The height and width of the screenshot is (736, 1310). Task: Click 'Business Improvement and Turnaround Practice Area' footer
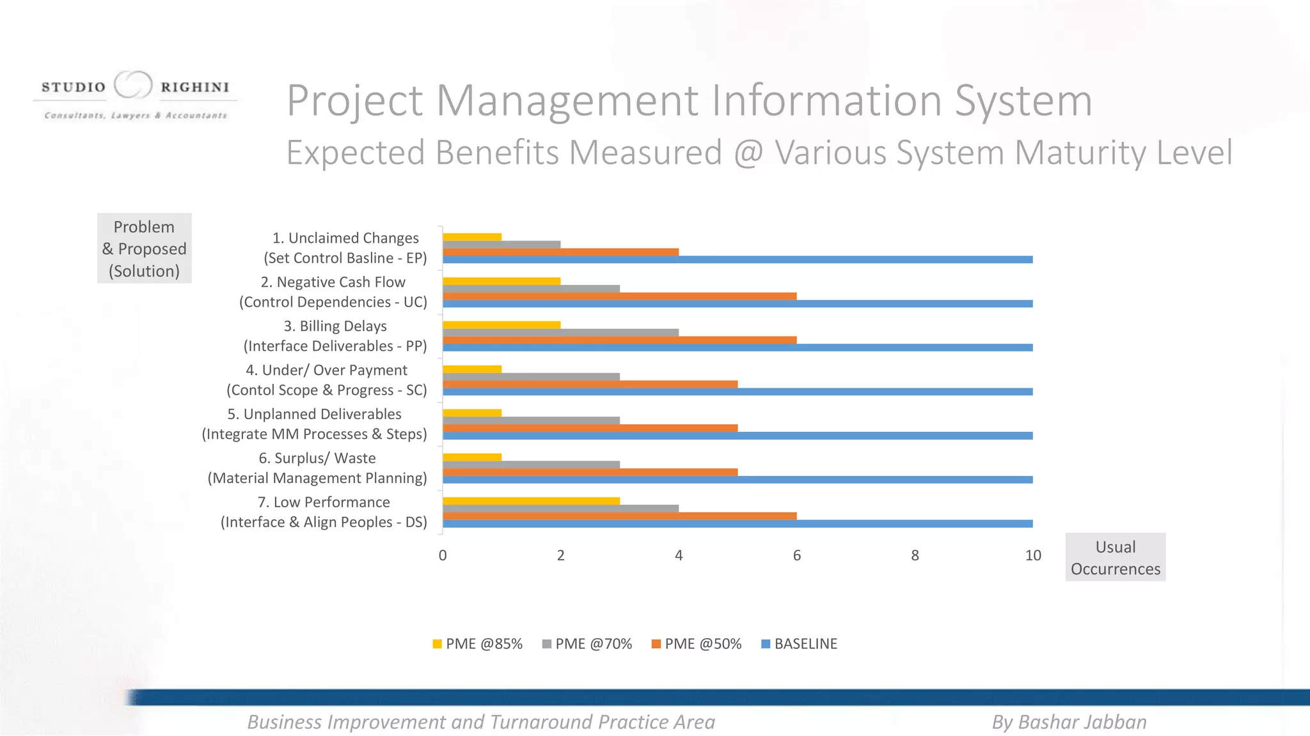pyautogui.click(x=481, y=722)
